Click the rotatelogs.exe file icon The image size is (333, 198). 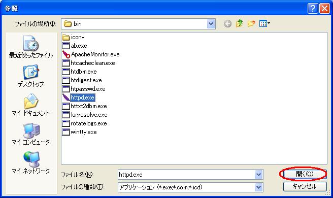(x=66, y=123)
